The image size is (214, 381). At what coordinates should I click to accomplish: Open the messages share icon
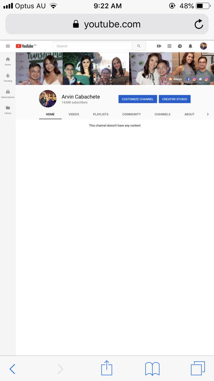click(180, 46)
